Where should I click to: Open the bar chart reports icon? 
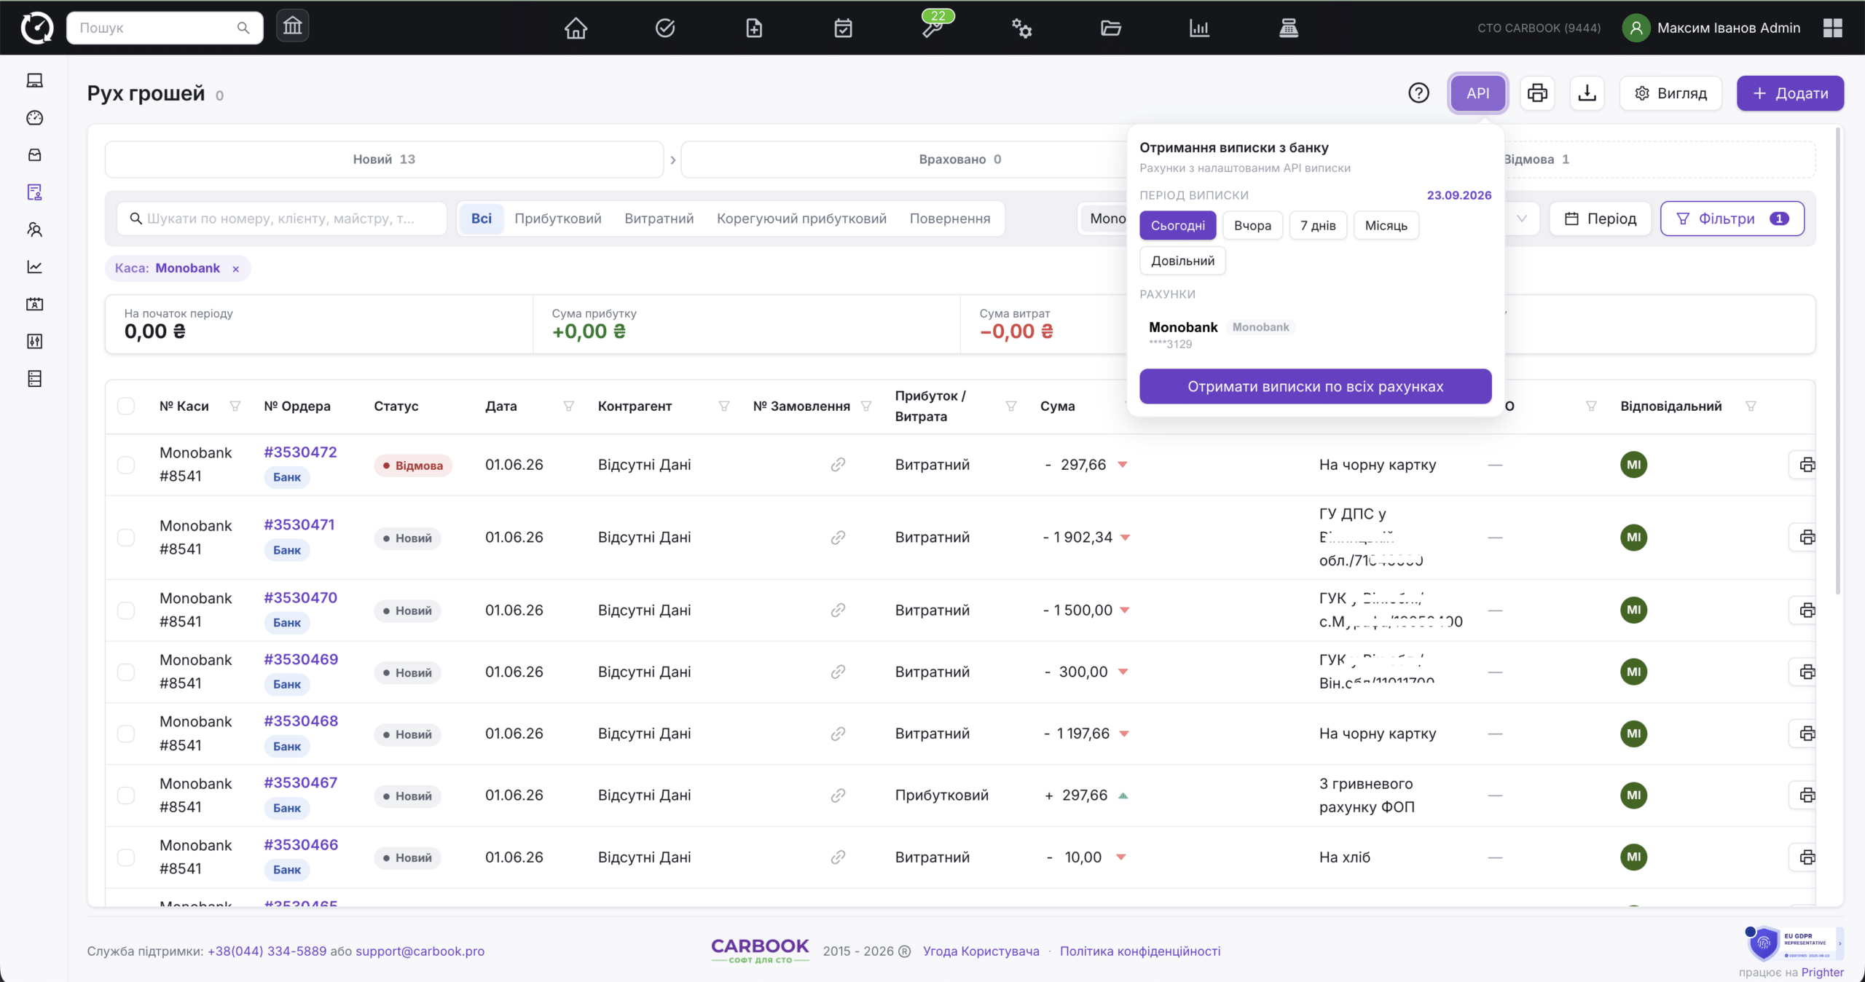1199,28
